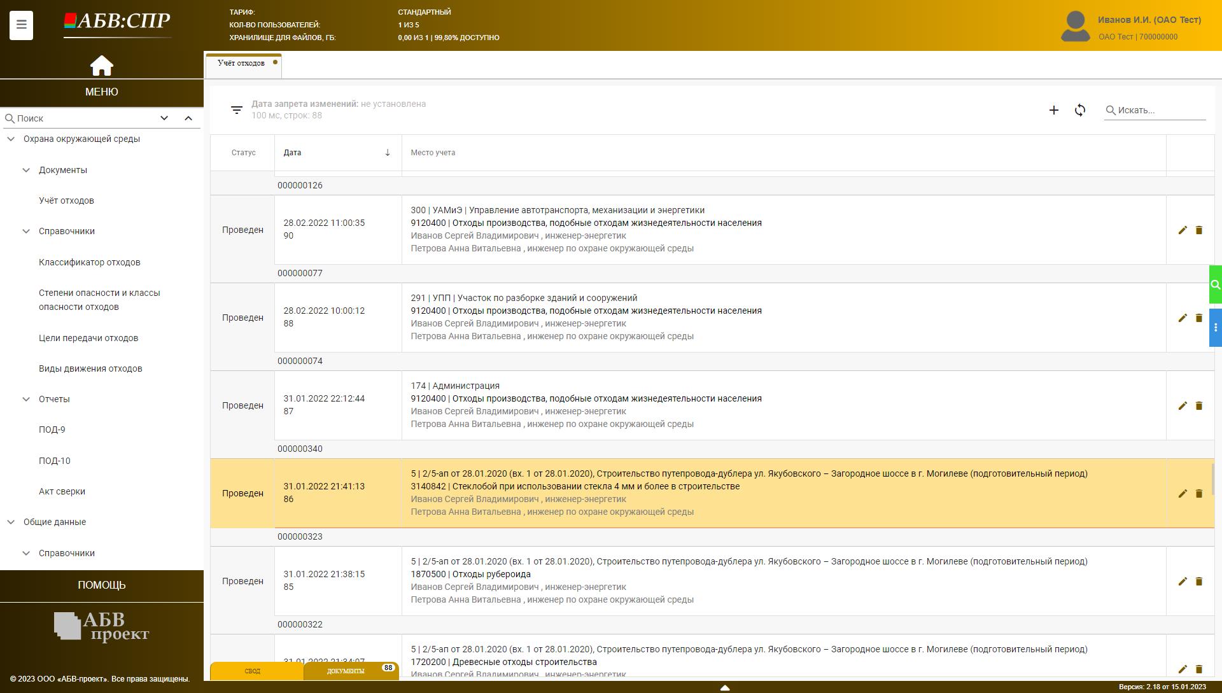Go to the home icon
The image size is (1222, 693).
point(102,66)
